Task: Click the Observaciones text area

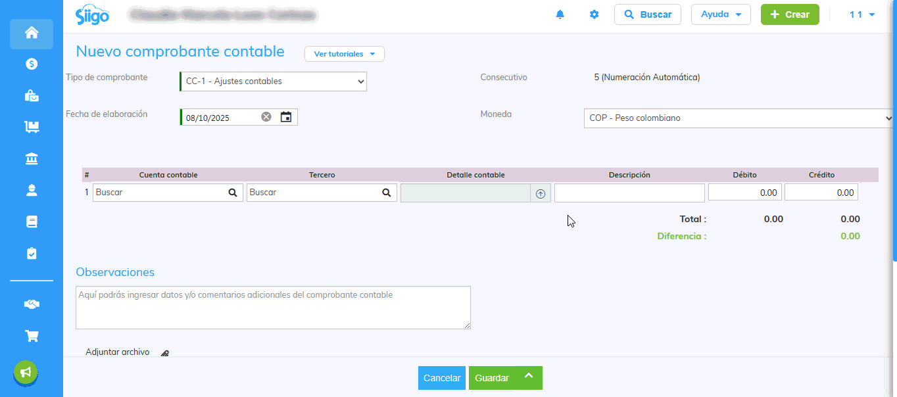Action: point(273,307)
